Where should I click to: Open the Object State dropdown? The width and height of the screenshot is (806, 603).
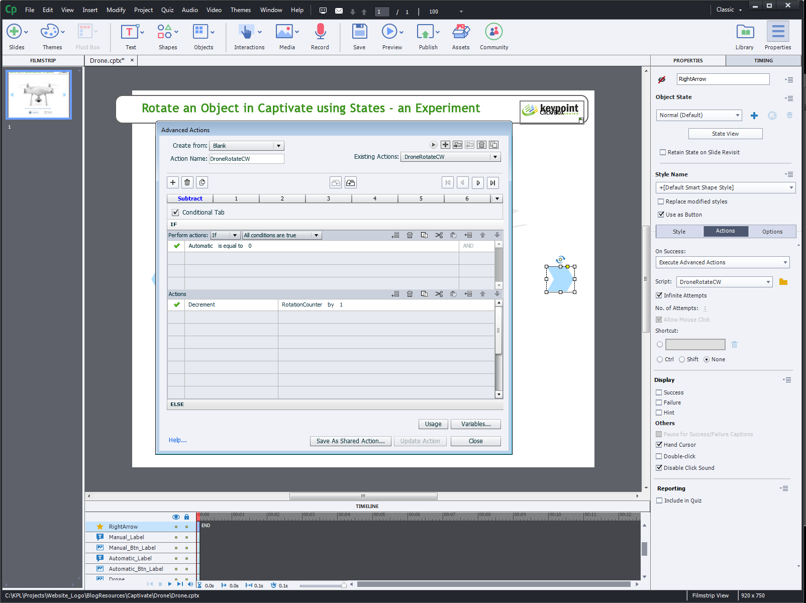point(698,115)
